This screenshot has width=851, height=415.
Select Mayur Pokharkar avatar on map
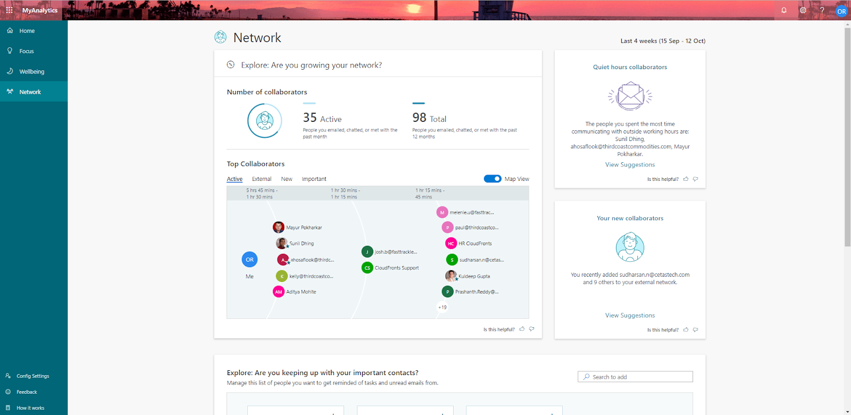point(279,228)
